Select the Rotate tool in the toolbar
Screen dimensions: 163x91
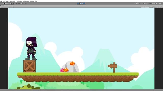[x=7, y=3]
